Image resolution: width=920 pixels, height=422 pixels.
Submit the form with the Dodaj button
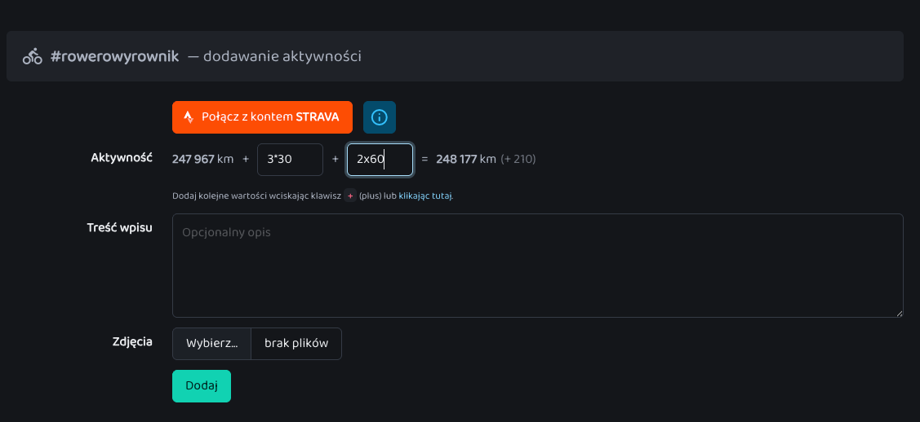pos(201,386)
